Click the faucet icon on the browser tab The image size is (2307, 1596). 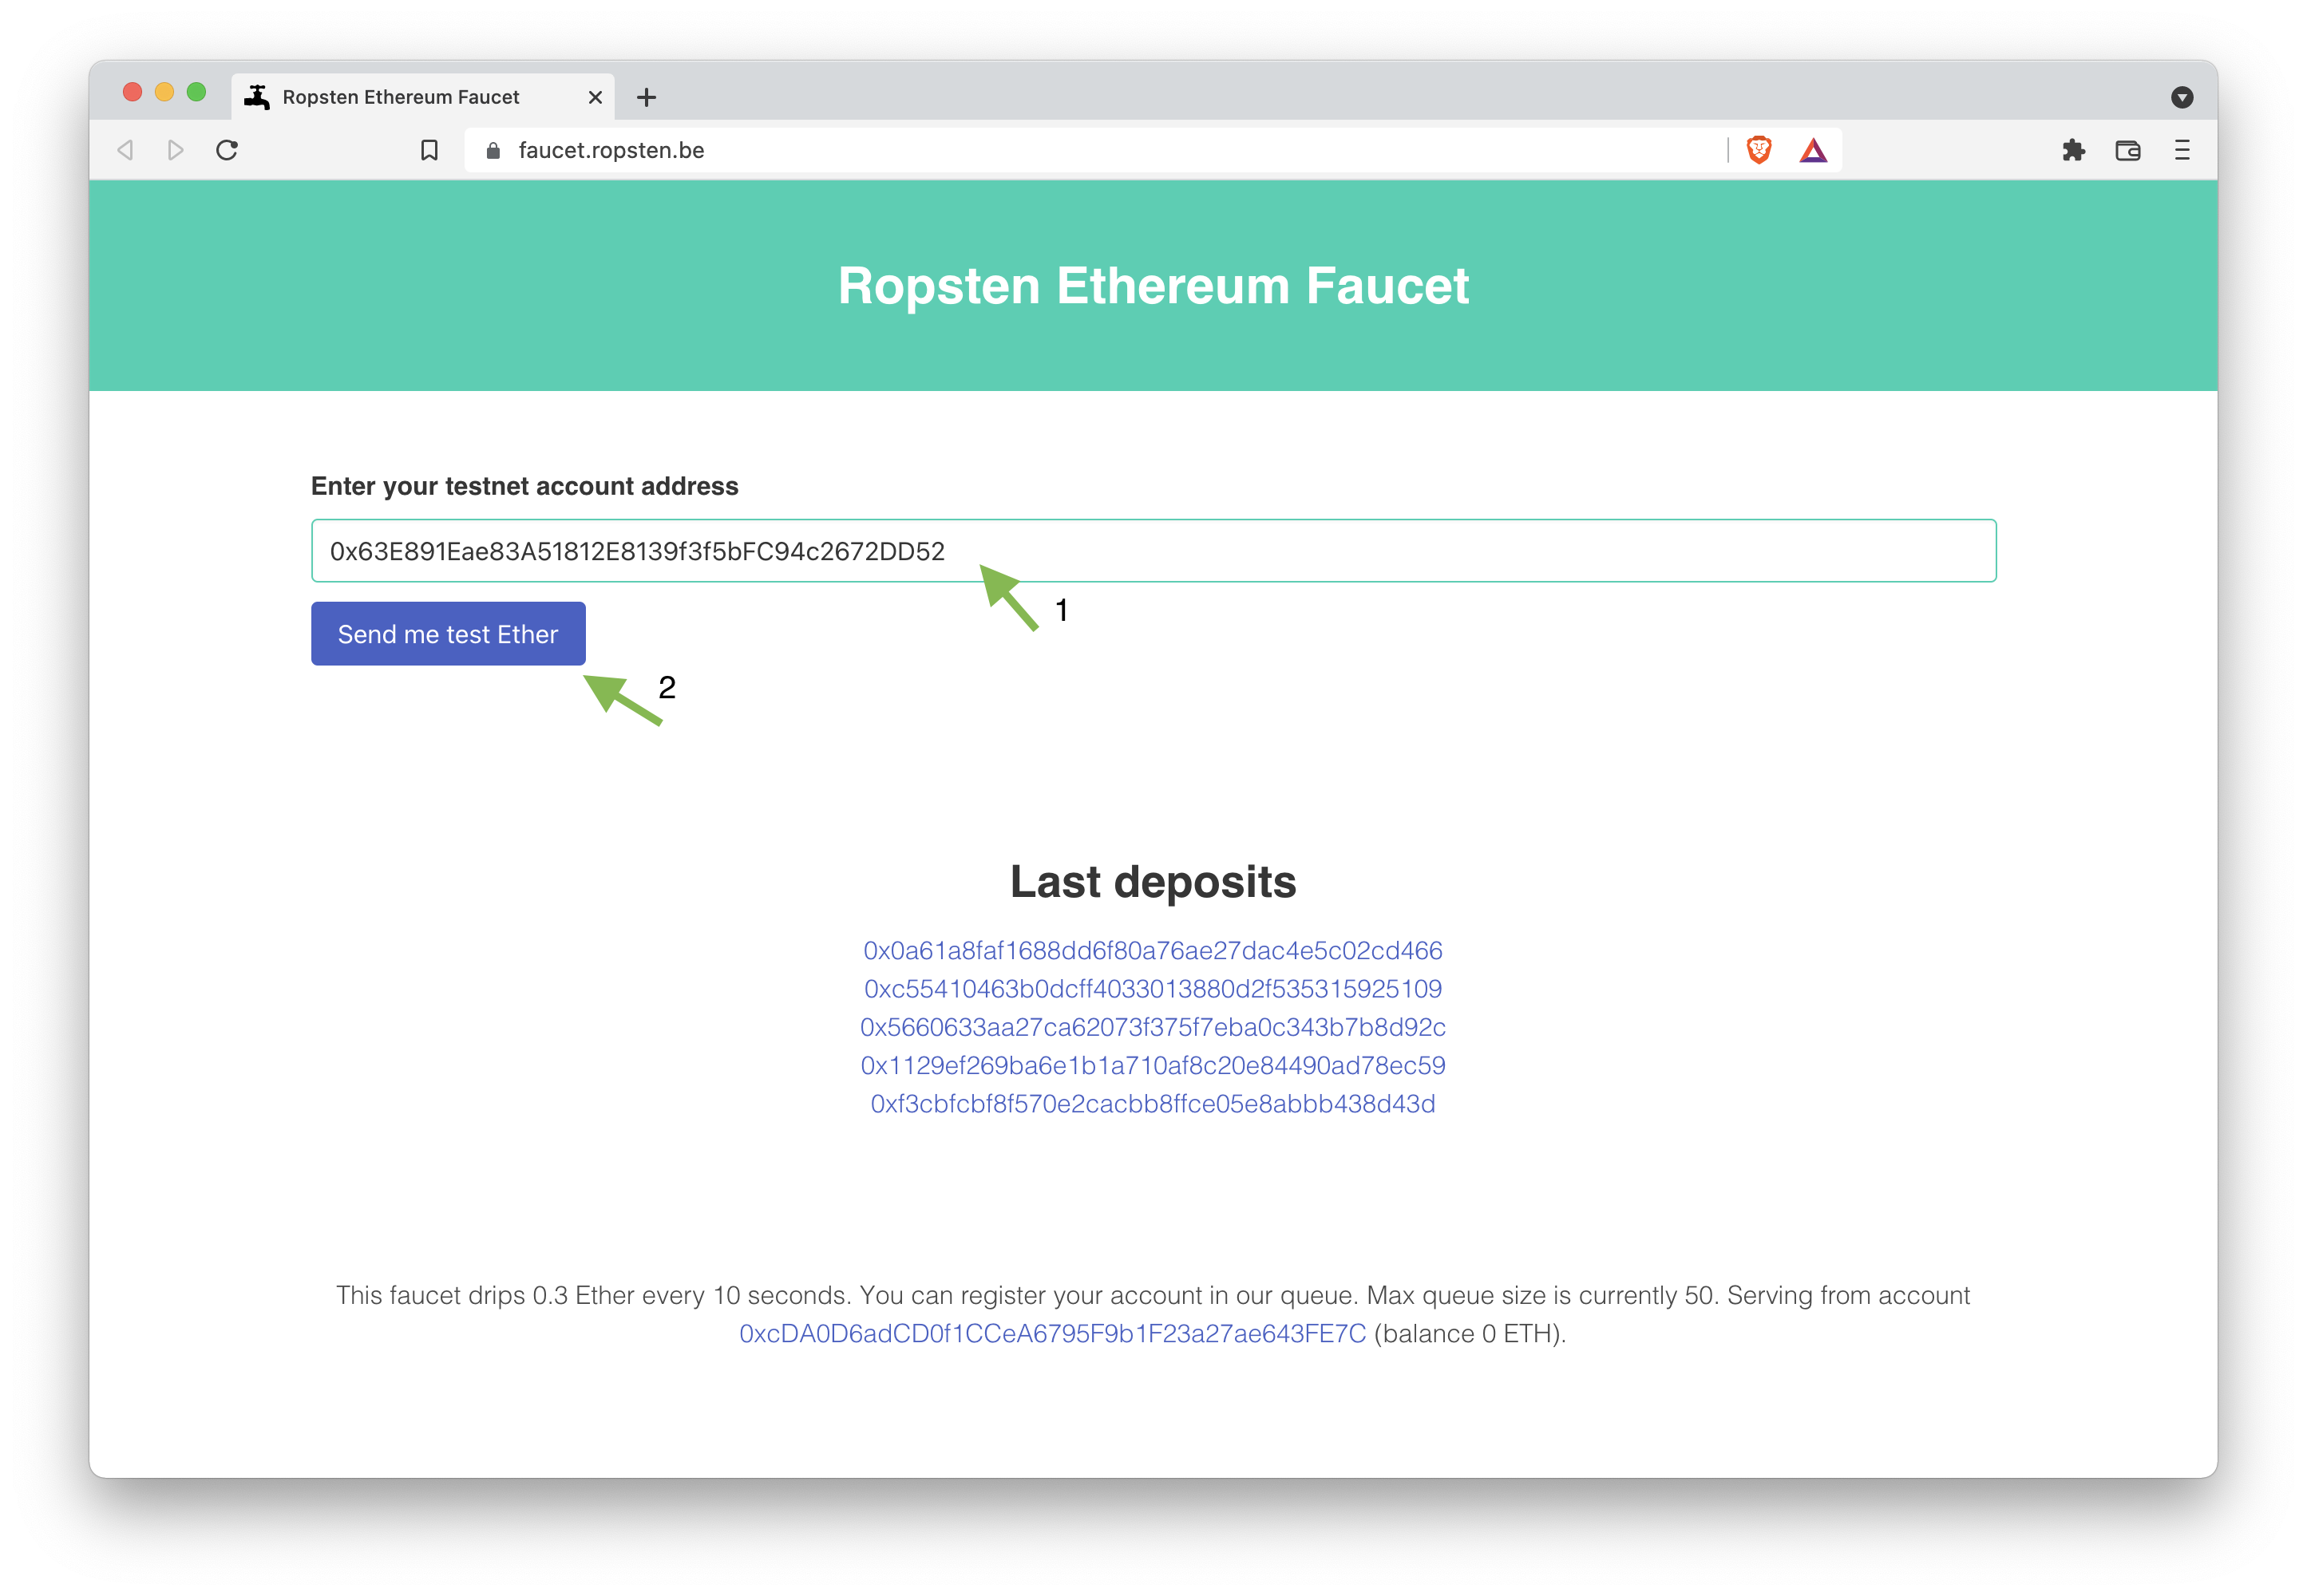point(258,96)
